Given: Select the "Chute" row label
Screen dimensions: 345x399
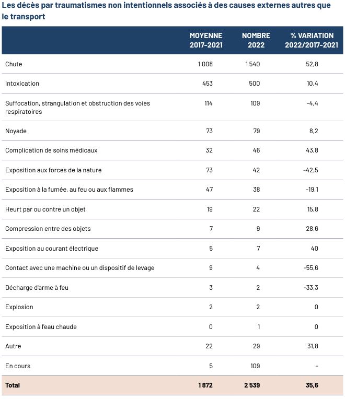Looking at the screenshot, I should [x=14, y=64].
